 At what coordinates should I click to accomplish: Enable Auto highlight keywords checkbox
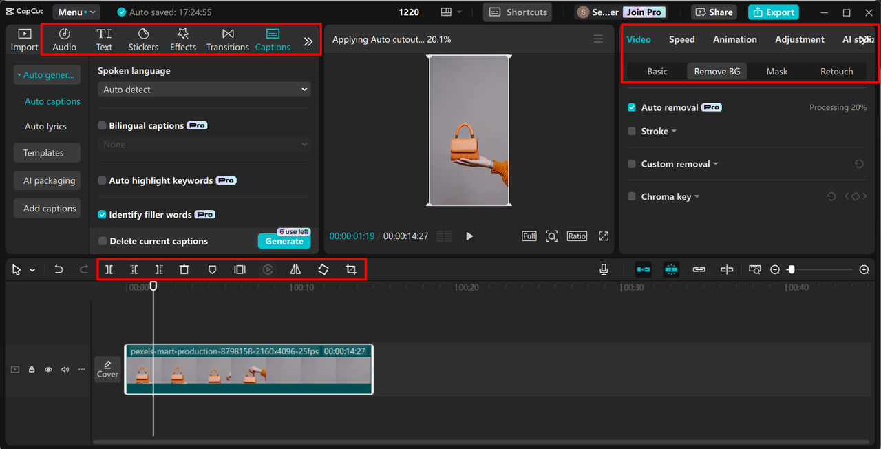[x=102, y=180]
